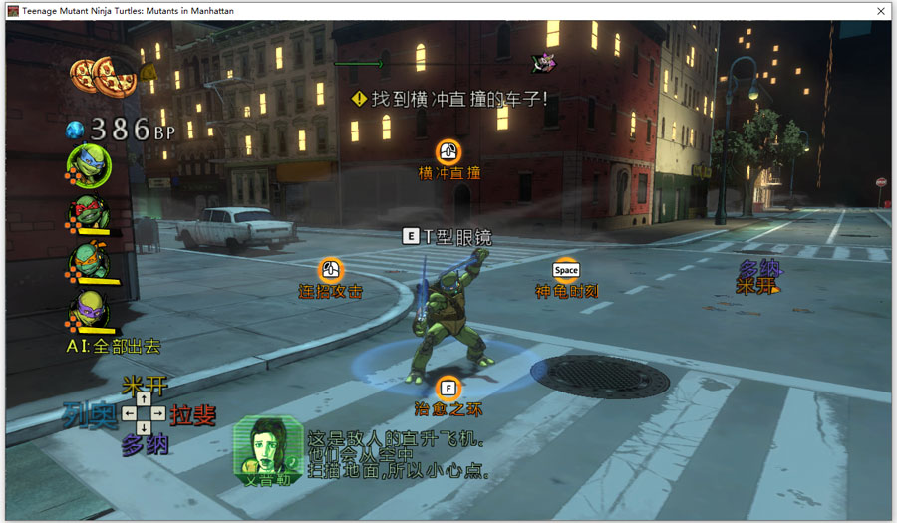Click the 386 BP score text

(x=133, y=130)
